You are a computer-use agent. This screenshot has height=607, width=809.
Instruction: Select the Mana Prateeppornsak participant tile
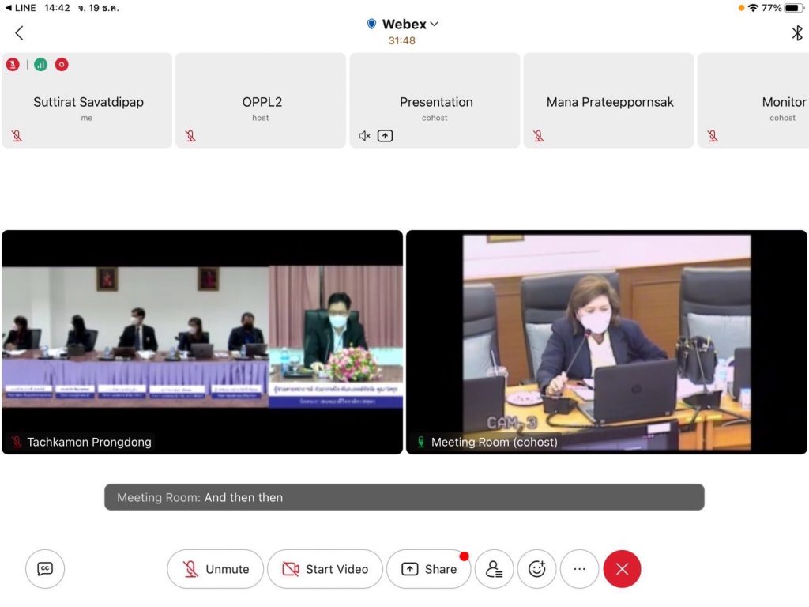pos(609,101)
